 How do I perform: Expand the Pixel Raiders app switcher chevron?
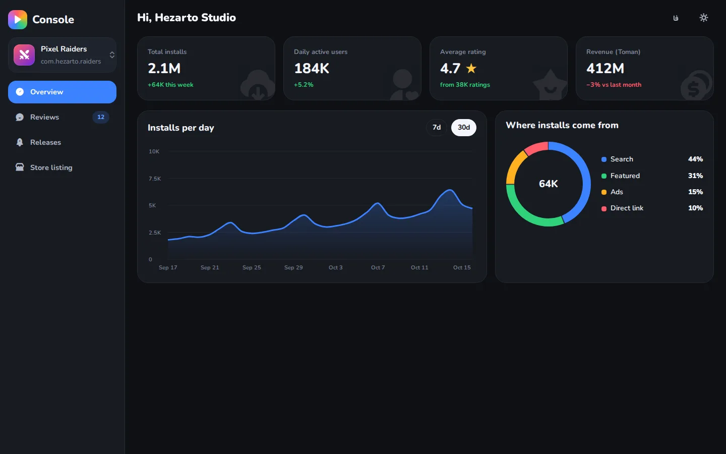point(112,55)
